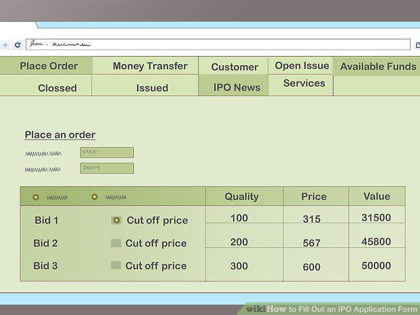Click the browser reload icon
The height and width of the screenshot is (315, 420).
(18, 45)
